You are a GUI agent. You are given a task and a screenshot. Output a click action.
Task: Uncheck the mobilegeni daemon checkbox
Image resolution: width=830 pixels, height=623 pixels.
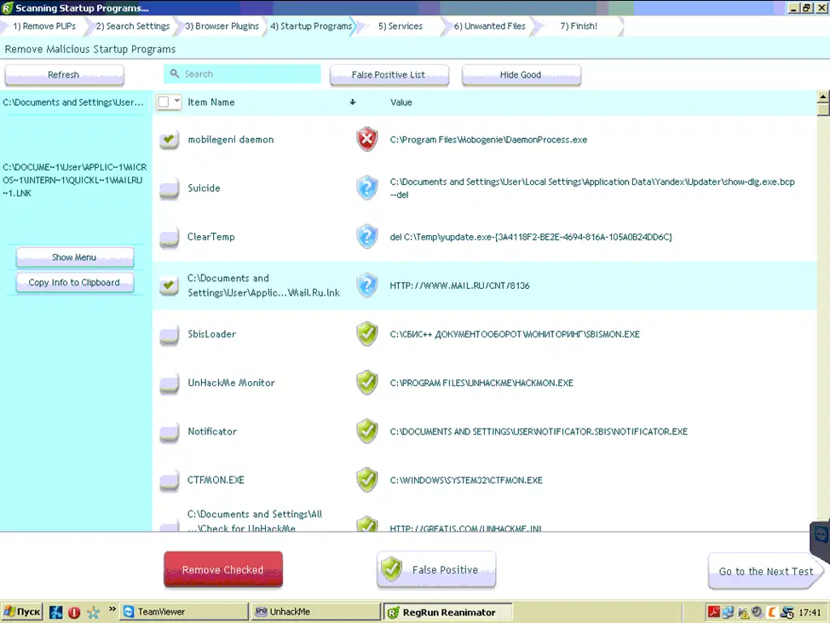(170, 140)
